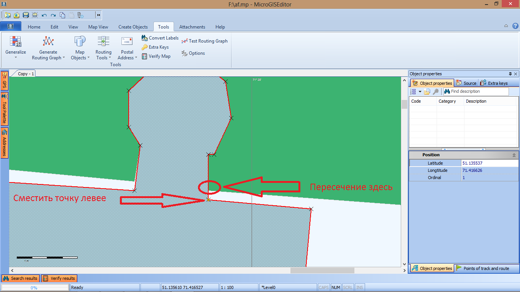520x292 pixels.
Task: Collapse the Position section
Action: click(514, 155)
